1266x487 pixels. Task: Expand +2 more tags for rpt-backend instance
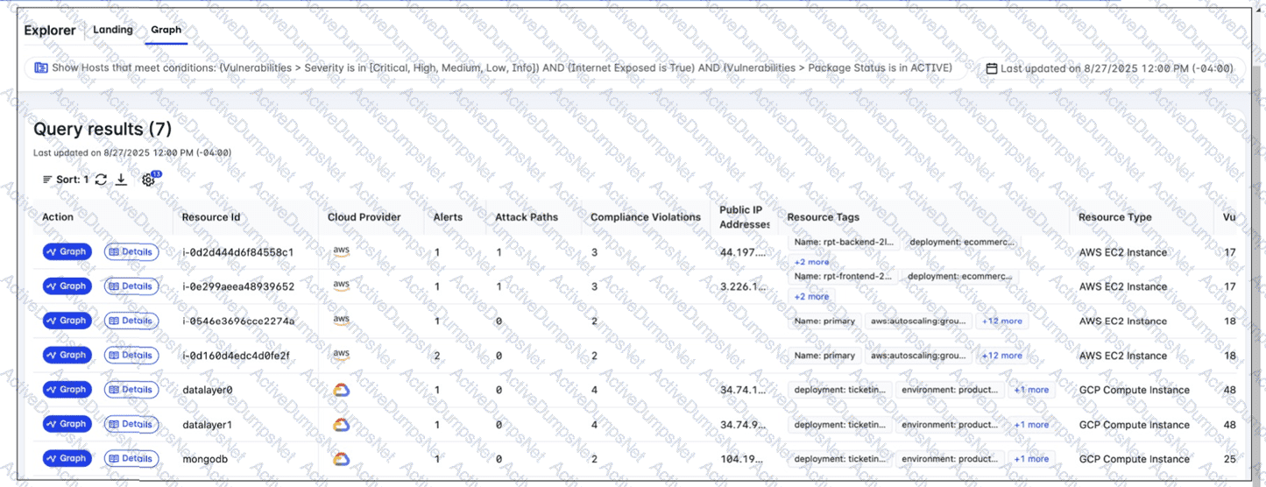coord(811,262)
